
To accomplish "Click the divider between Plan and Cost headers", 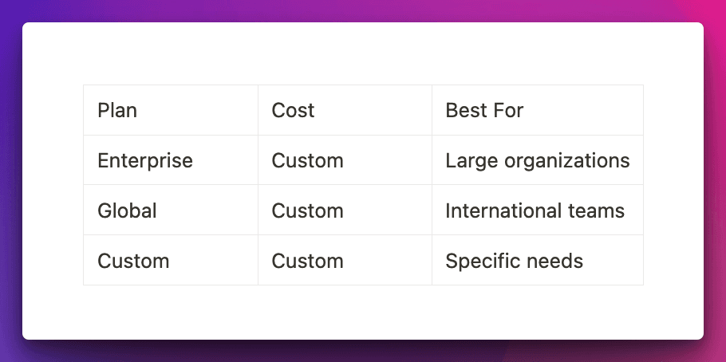I will tap(258, 110).
